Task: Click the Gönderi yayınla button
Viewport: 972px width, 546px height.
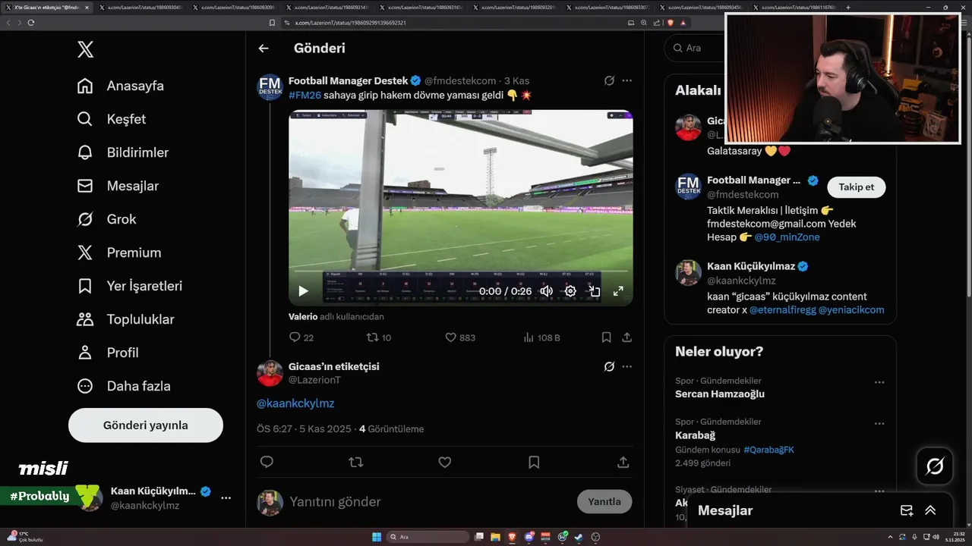Action: (x=146, y=425)
